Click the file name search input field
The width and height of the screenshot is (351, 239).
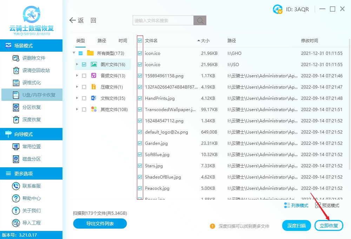[x=161, y=20]
